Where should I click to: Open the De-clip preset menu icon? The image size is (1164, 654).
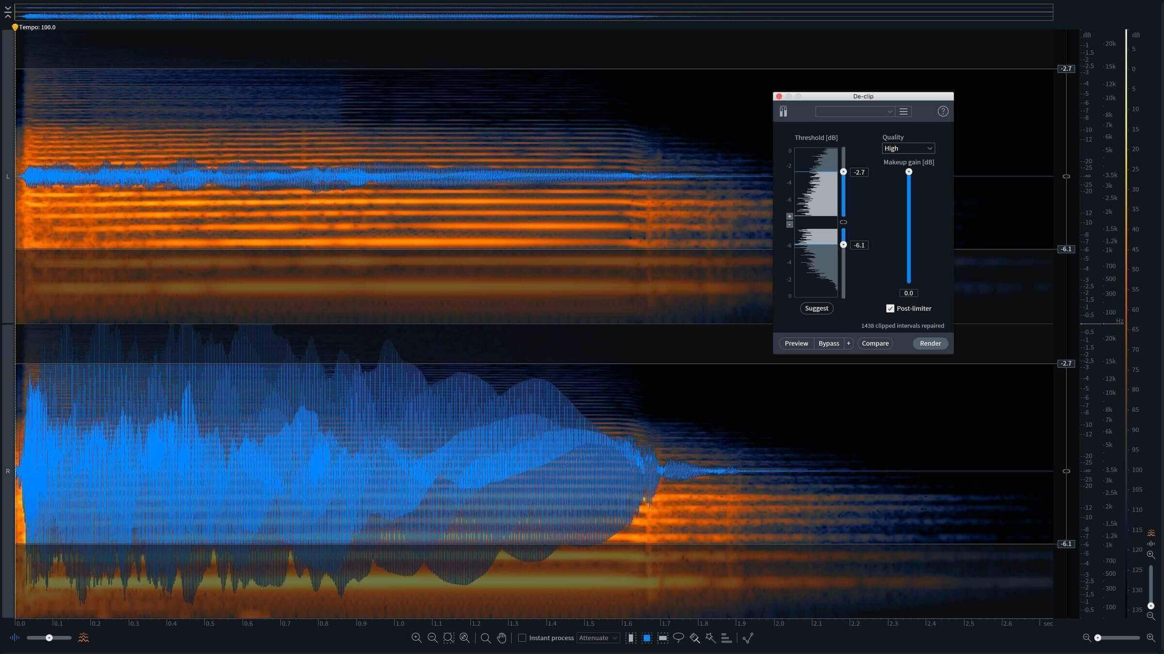coord(904,112)
